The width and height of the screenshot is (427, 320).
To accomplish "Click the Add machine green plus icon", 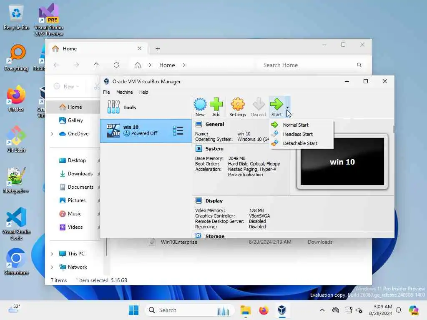I will (x=216, y=105).
